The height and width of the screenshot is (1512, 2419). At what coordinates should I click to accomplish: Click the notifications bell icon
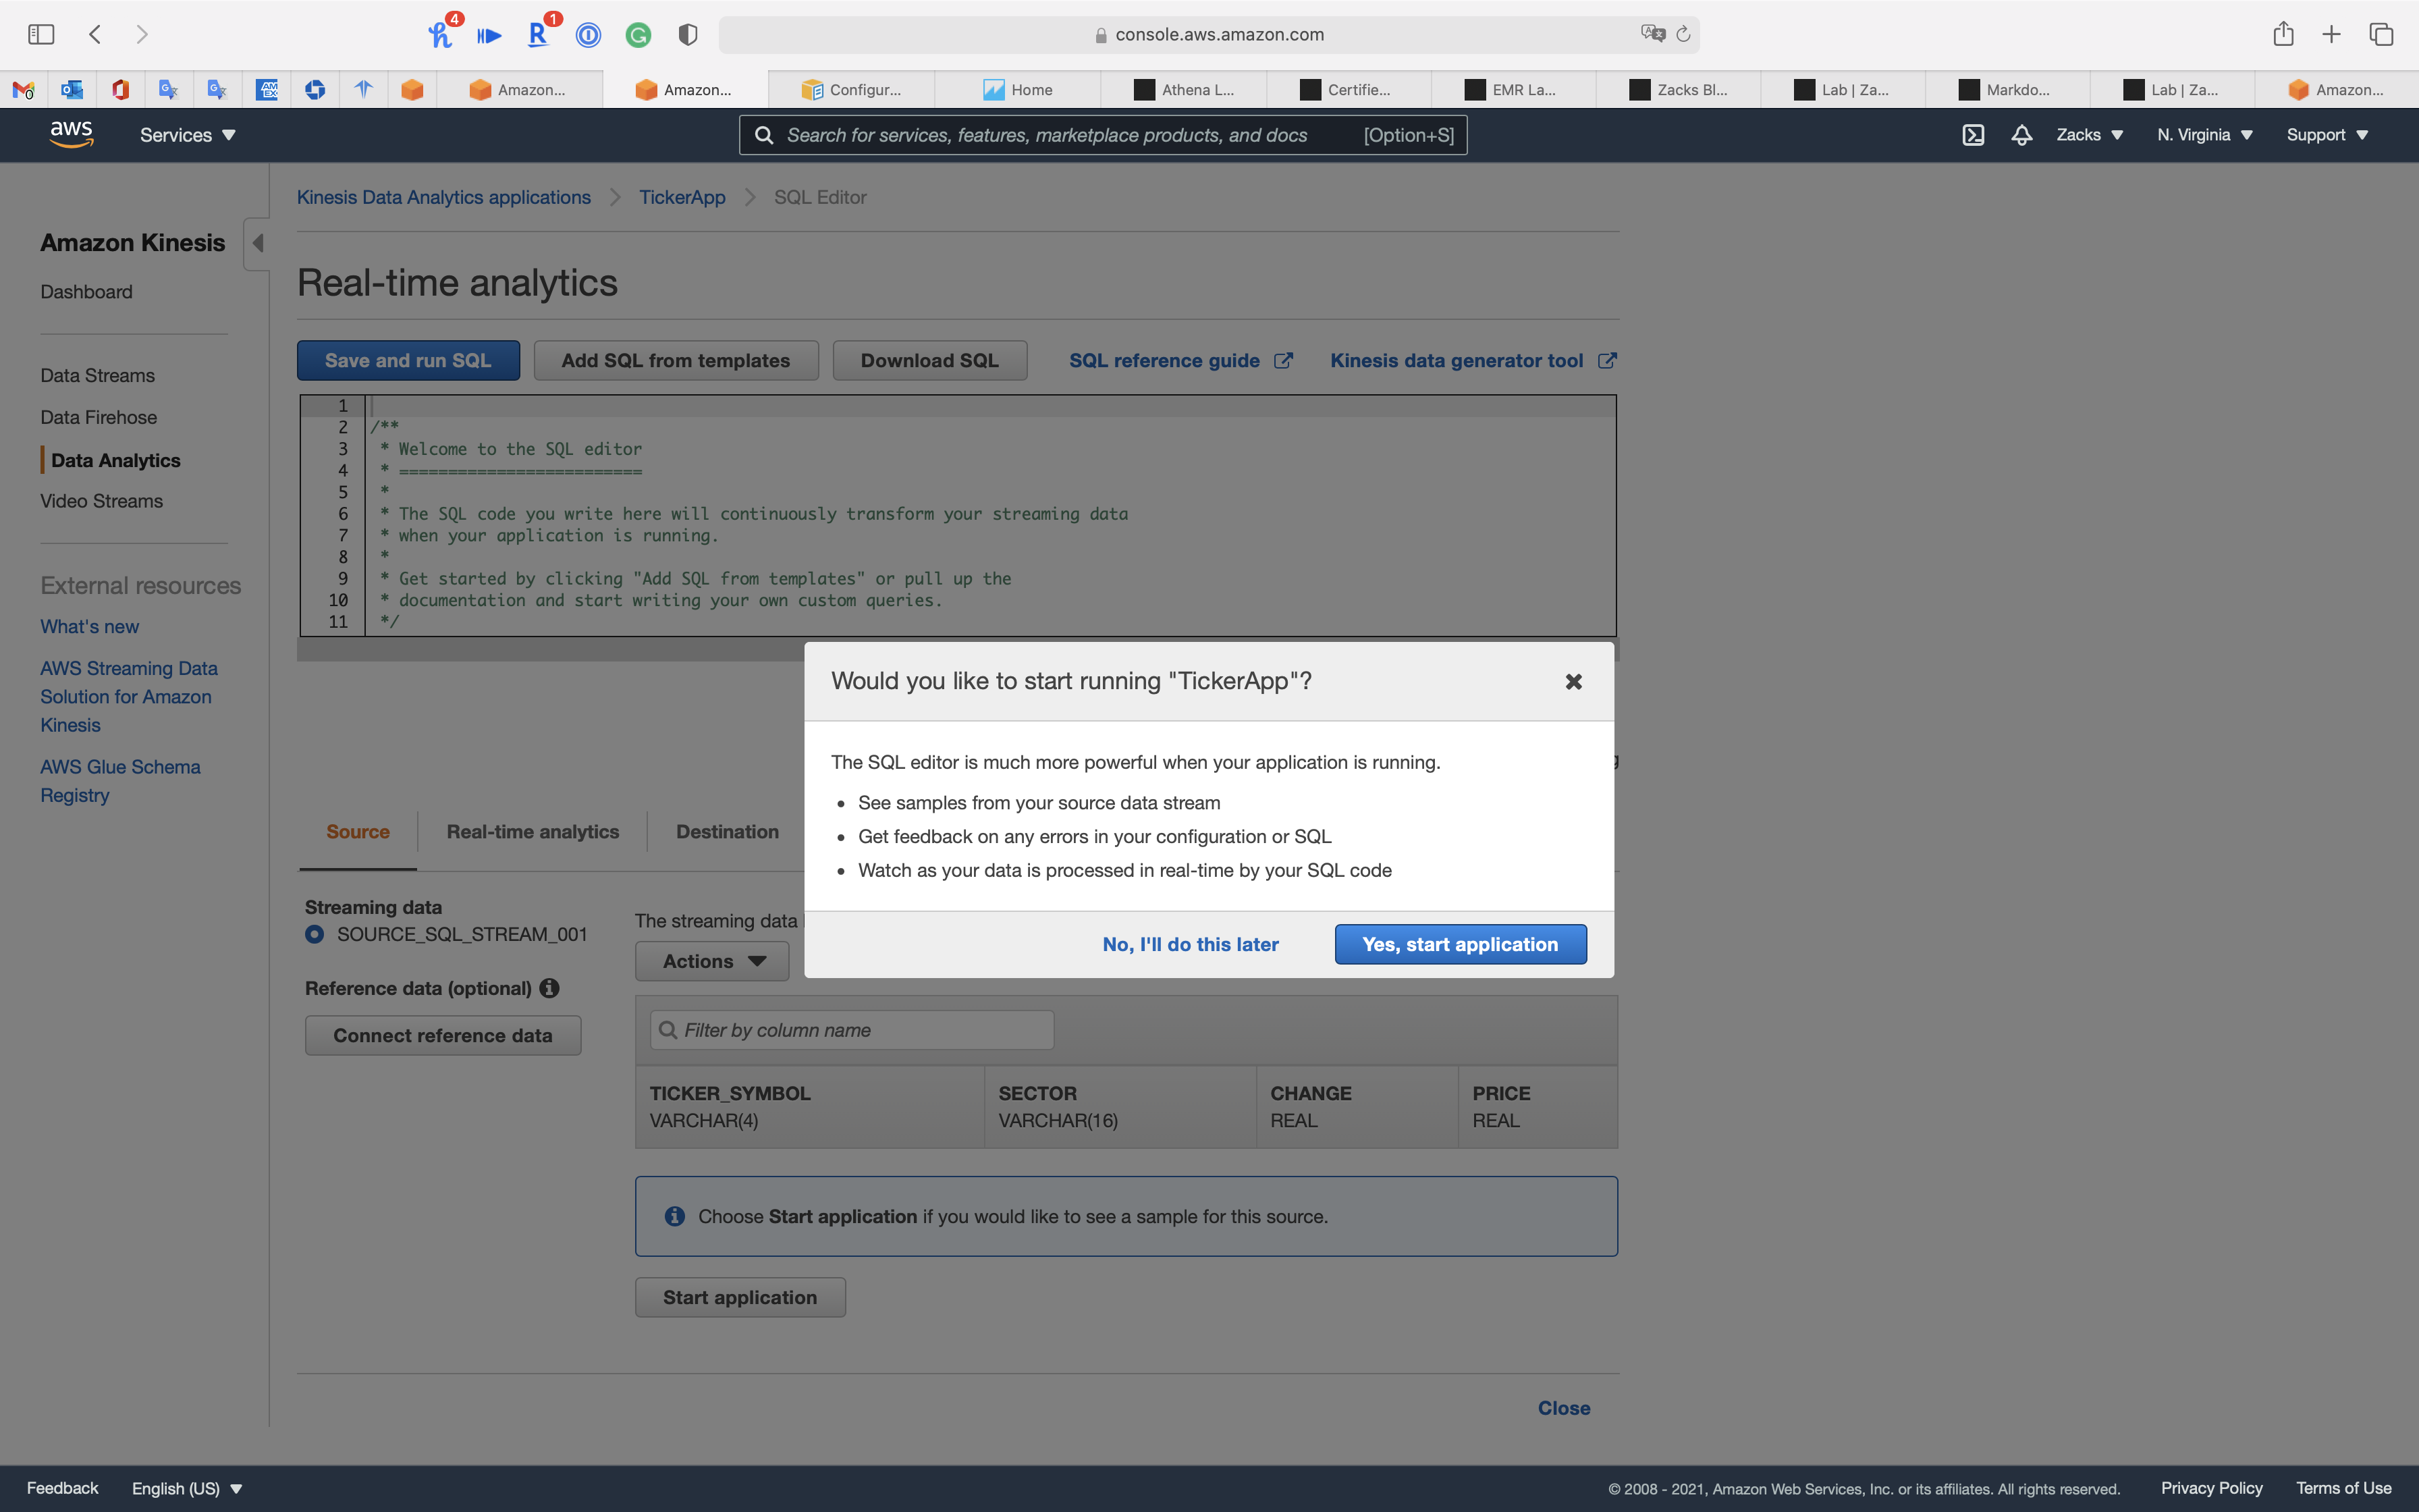[x=2021, y=135]
